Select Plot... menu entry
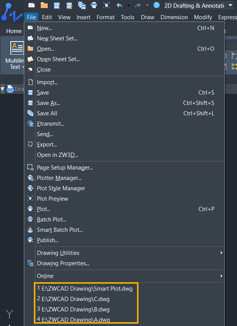Image resolution: width=237 pixels, height=326 pixels. click(124, 209)
